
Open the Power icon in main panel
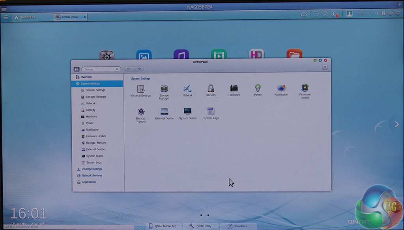[258, 88]
